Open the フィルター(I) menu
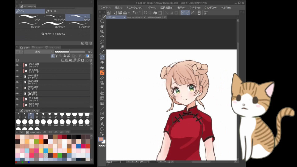The image size is (297, 167). click(195, 7)
